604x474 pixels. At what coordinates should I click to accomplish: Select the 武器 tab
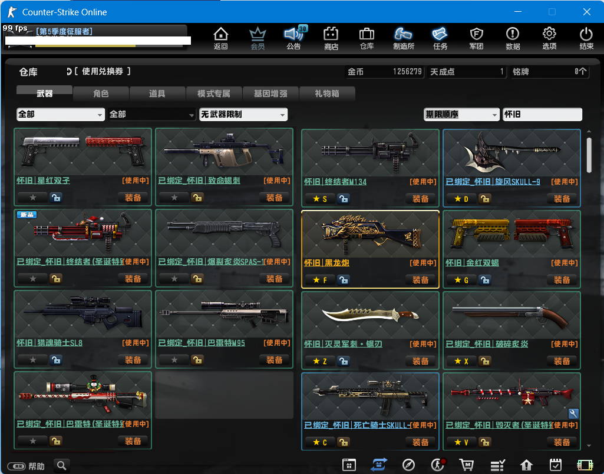click(44, 93)
